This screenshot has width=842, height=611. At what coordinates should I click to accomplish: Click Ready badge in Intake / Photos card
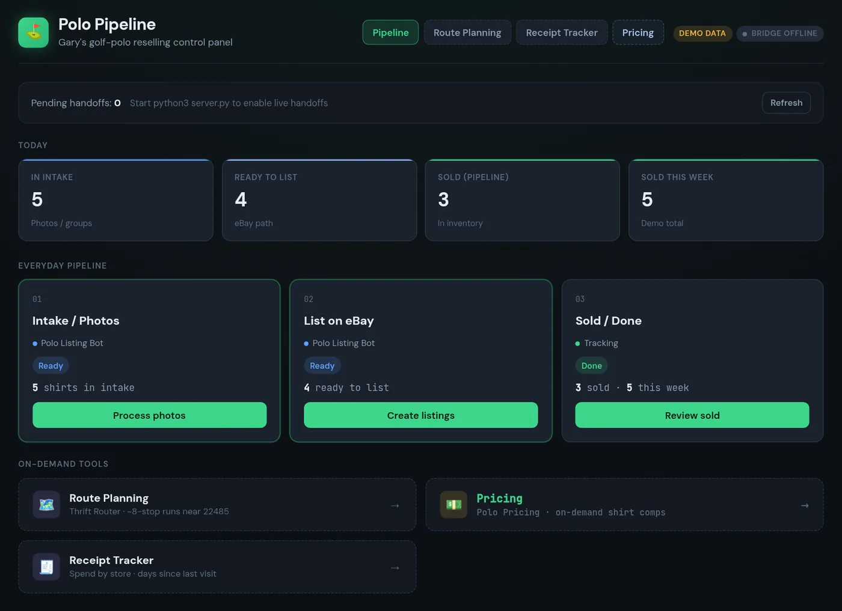point(51,365)
